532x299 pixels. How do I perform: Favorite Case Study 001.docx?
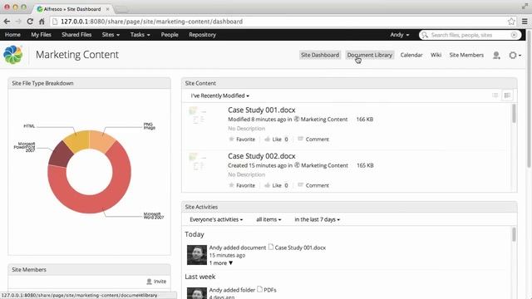(x=242, y=139)
